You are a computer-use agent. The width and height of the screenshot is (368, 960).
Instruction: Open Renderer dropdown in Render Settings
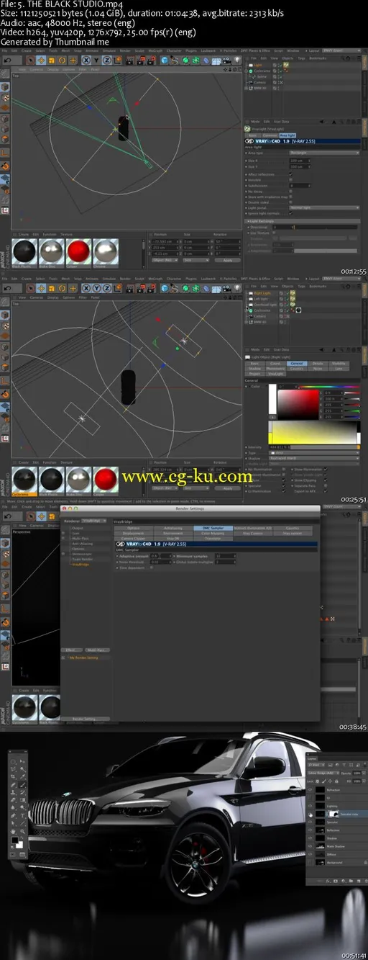(93, 520)
